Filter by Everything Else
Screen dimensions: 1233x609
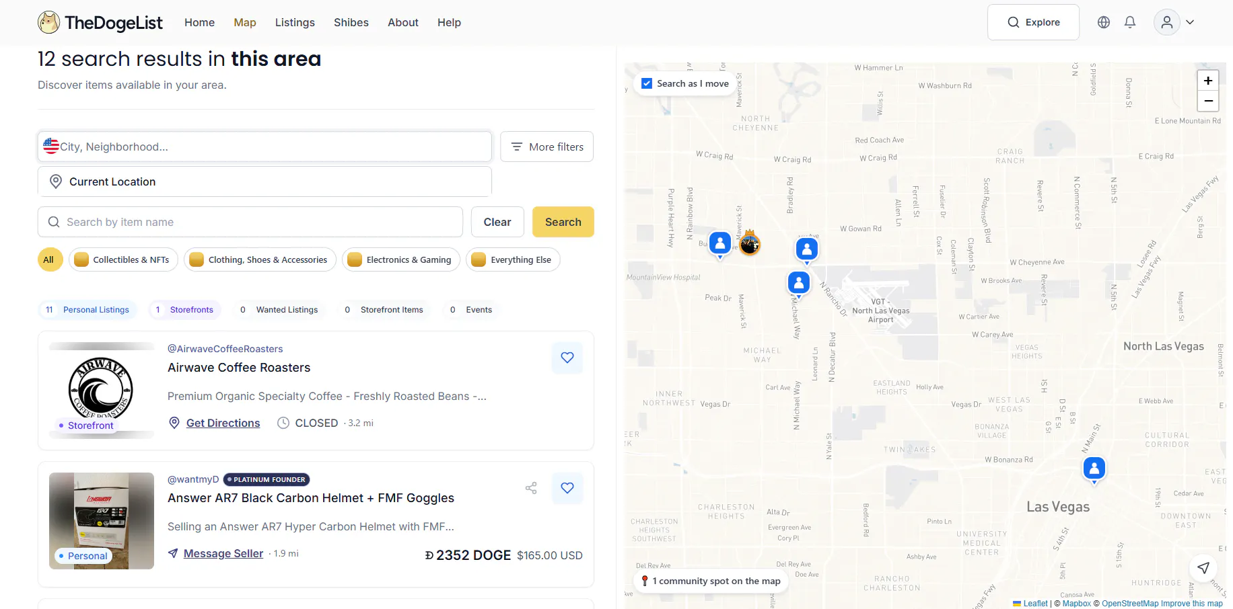tap(513, 259)
